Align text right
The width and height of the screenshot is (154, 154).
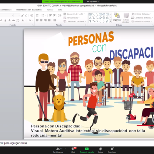(45, 20)
